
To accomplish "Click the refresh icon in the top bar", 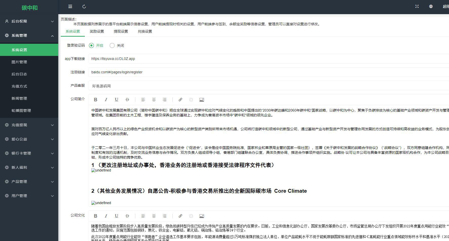I will [84, 7].
